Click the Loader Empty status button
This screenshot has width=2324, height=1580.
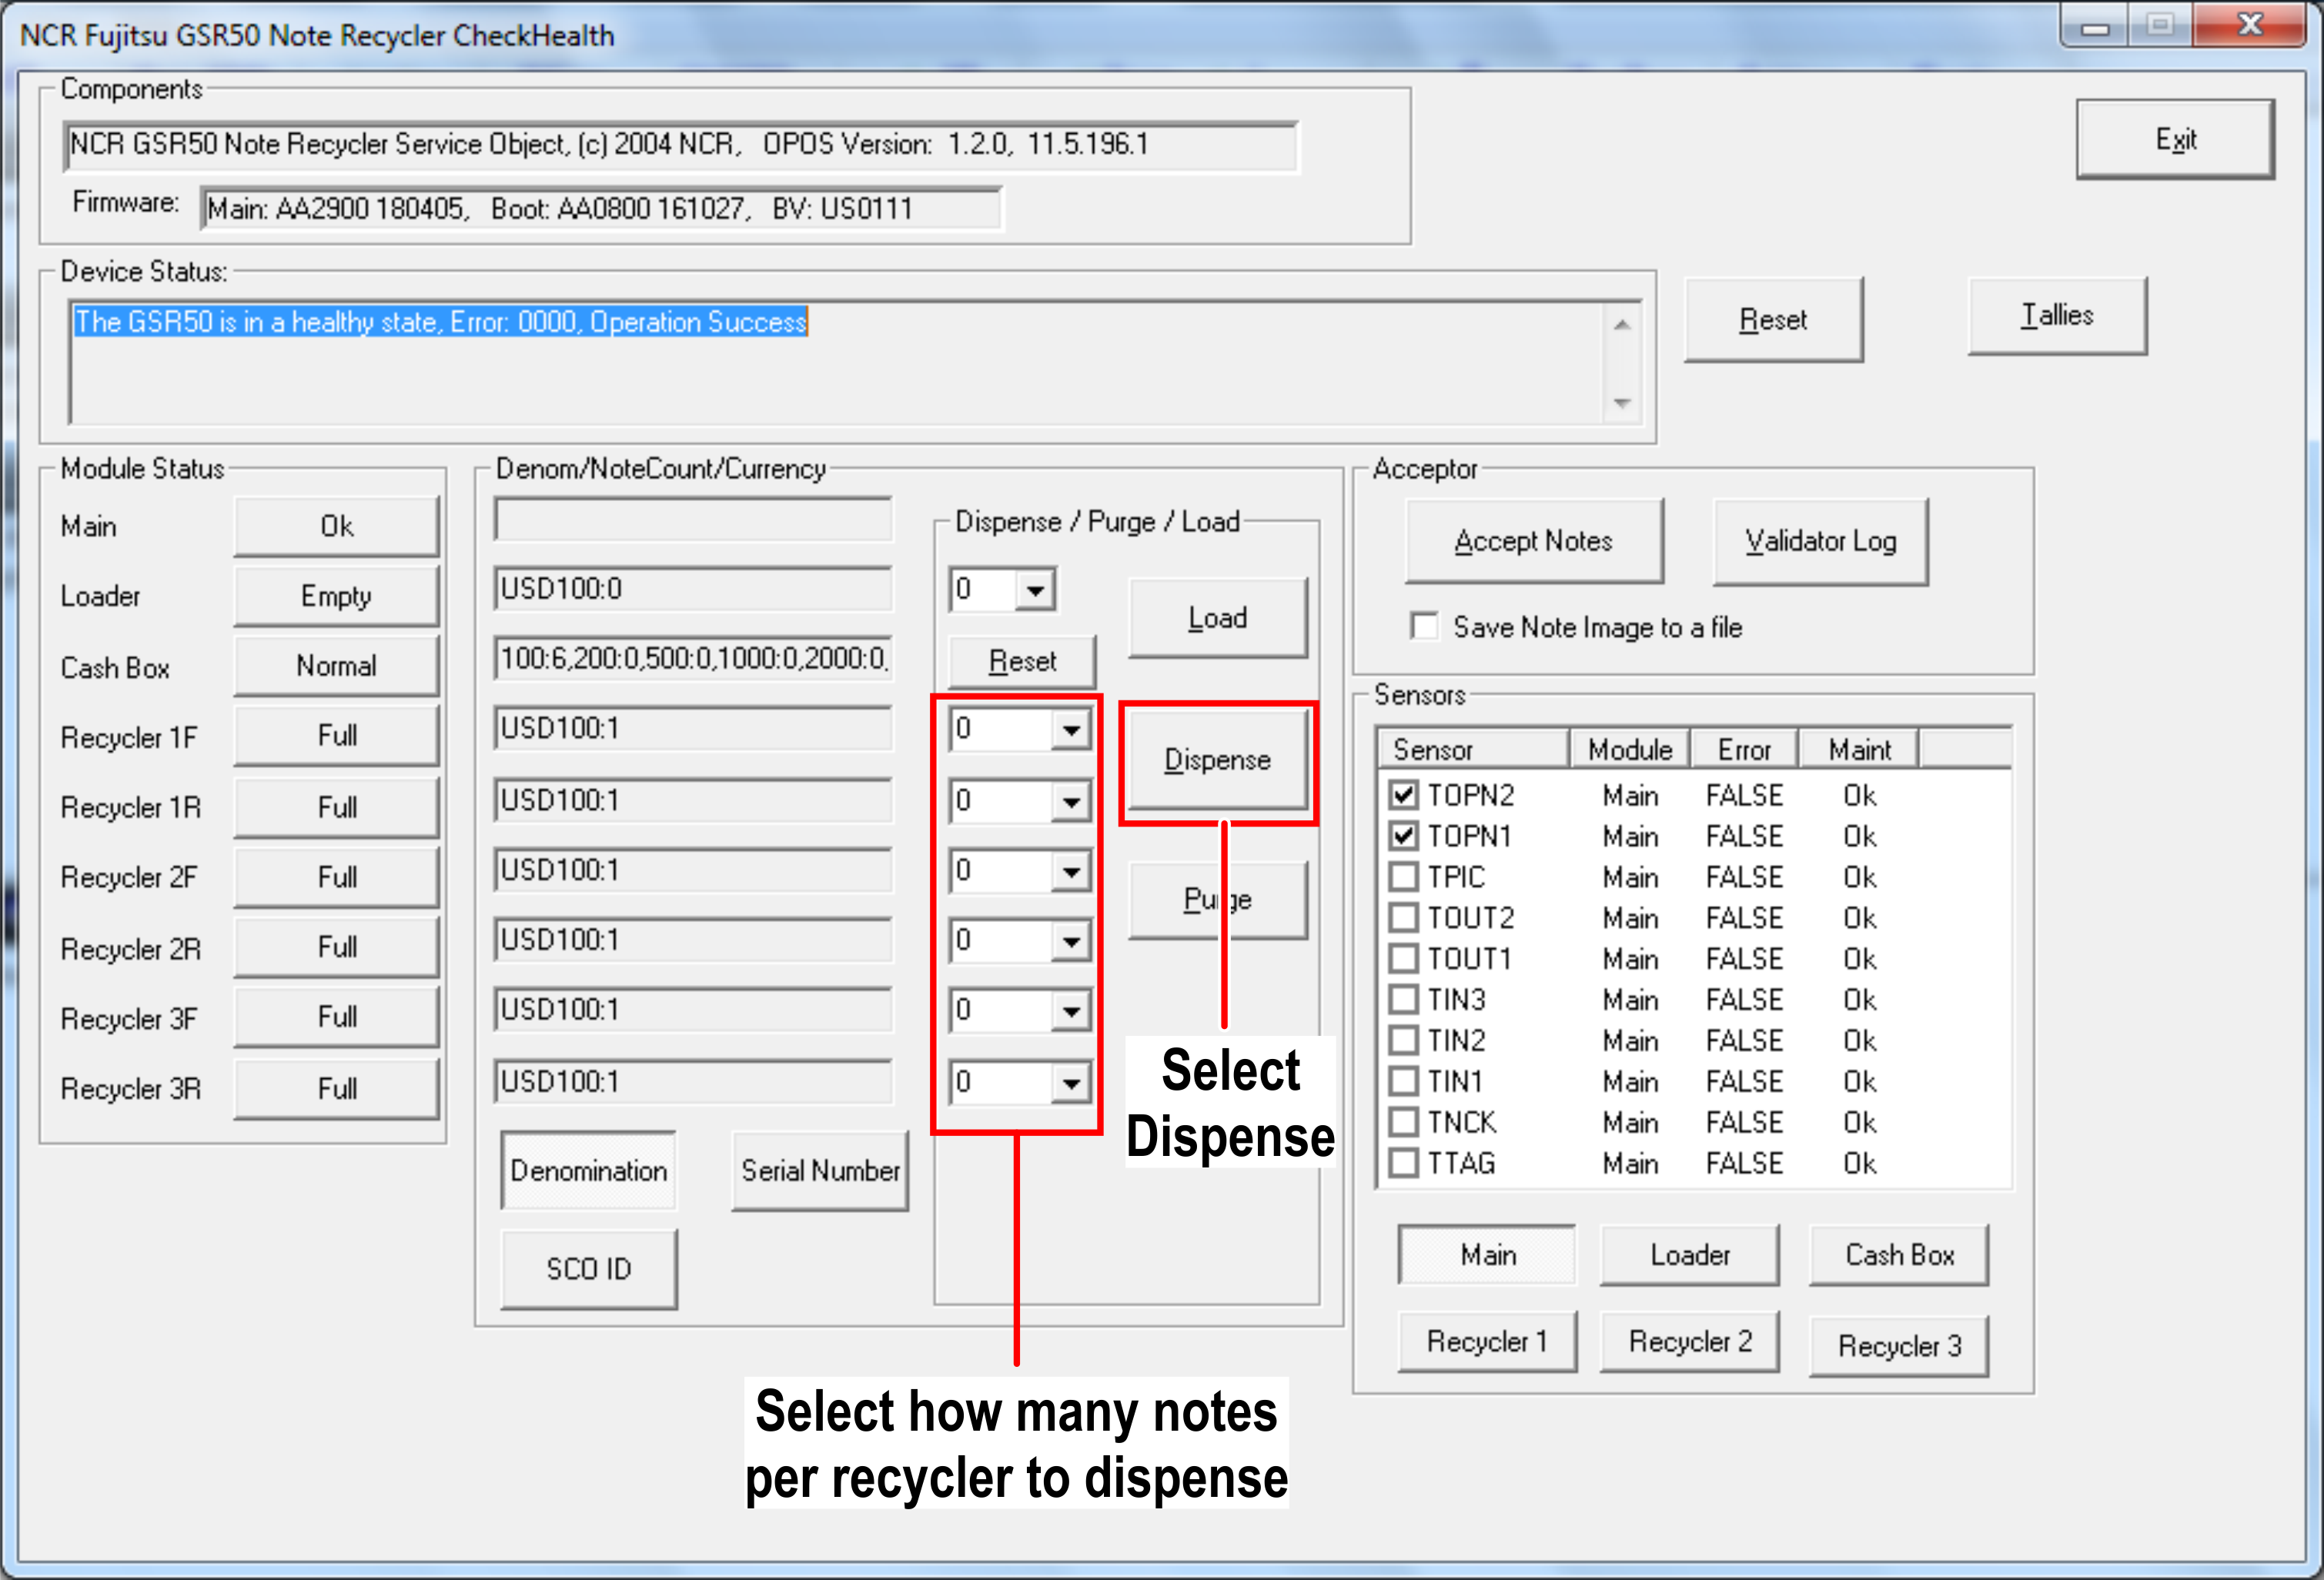(336, 596)
